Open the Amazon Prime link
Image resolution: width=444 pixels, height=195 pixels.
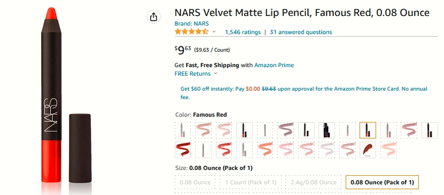tap(274, 65)
